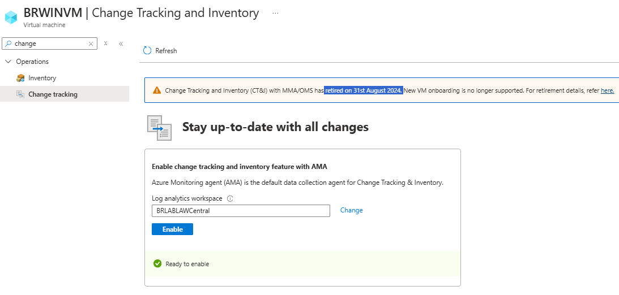Collapse the sidebar with double chevron
The image size is (619, 295).
121,44
